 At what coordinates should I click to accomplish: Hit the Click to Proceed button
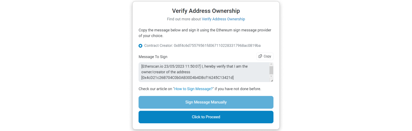tap(206, 117)
